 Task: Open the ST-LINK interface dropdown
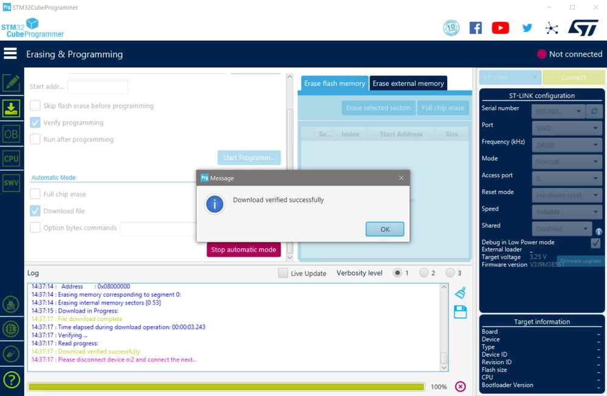[510, 77]
